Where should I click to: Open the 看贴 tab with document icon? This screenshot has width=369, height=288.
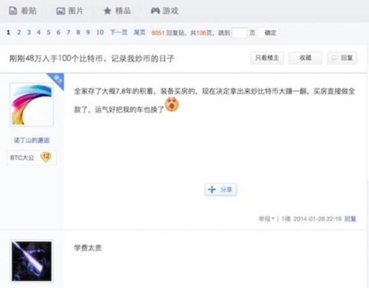[x=23, y=11]
